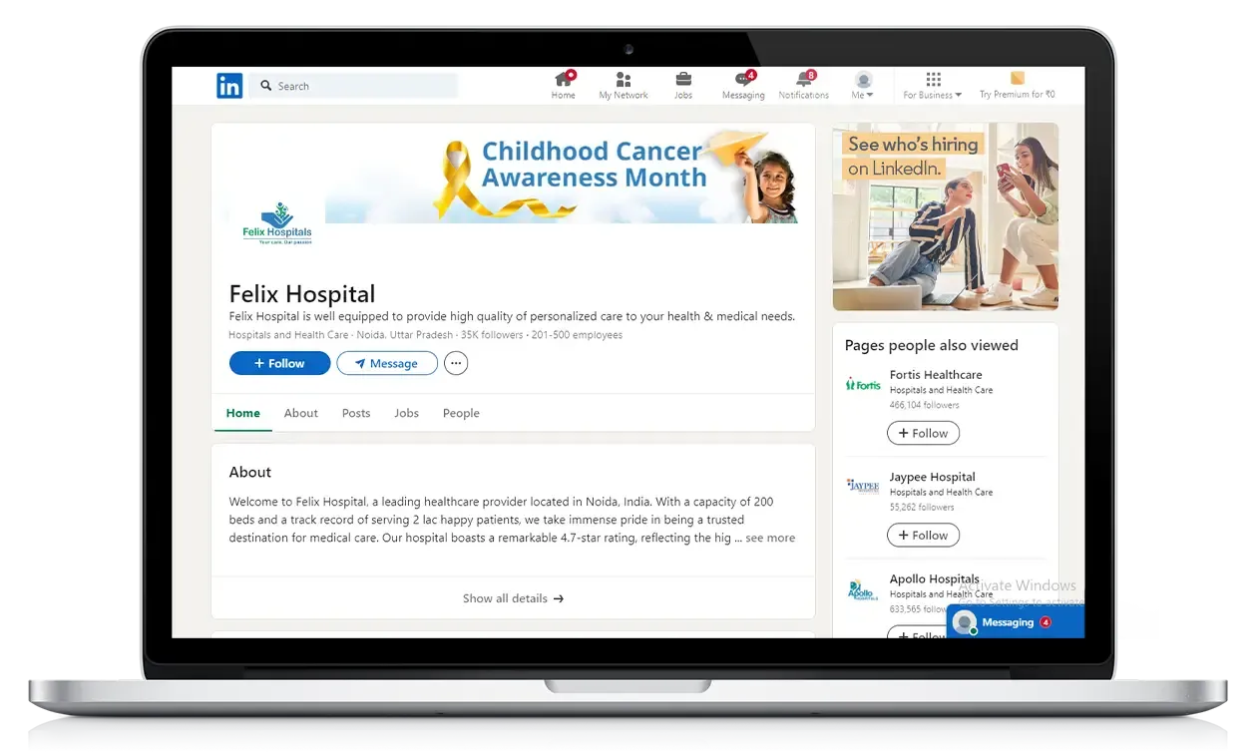Select the About tab
This screenshot has height=754, width=1257.
click(x=300, y=413)
